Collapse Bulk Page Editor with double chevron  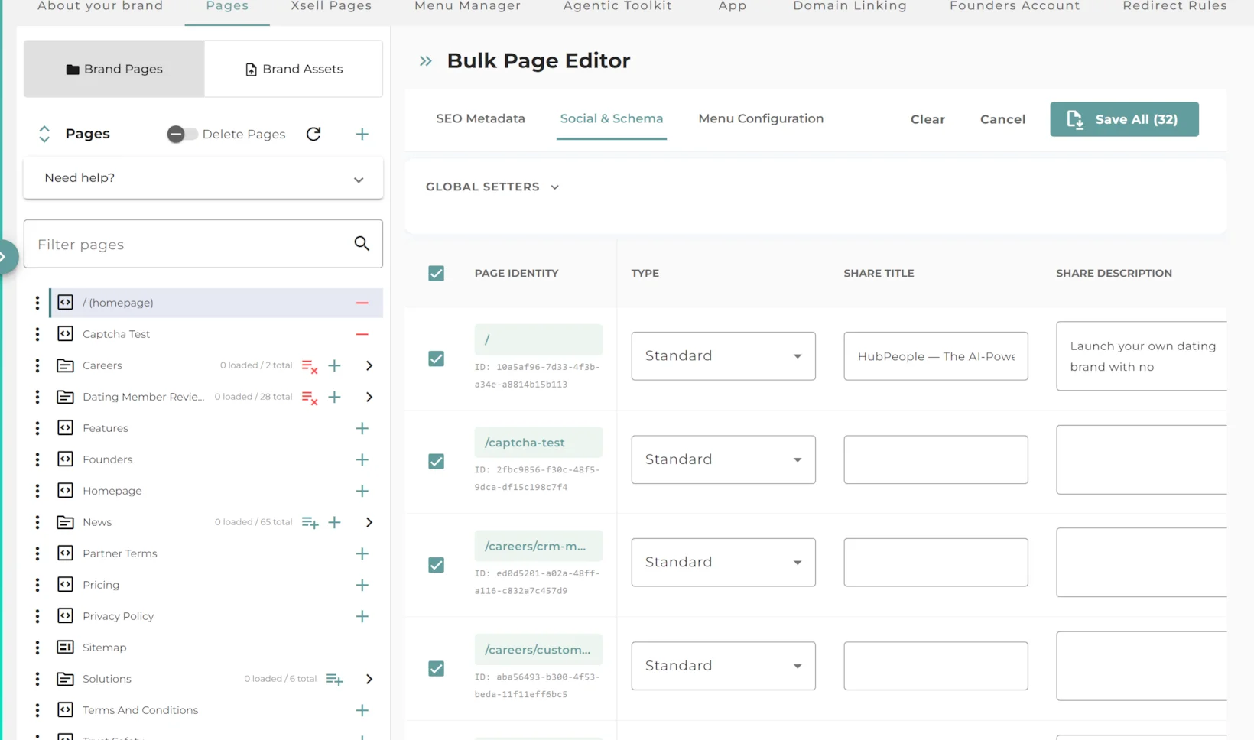tap(426, 60)
